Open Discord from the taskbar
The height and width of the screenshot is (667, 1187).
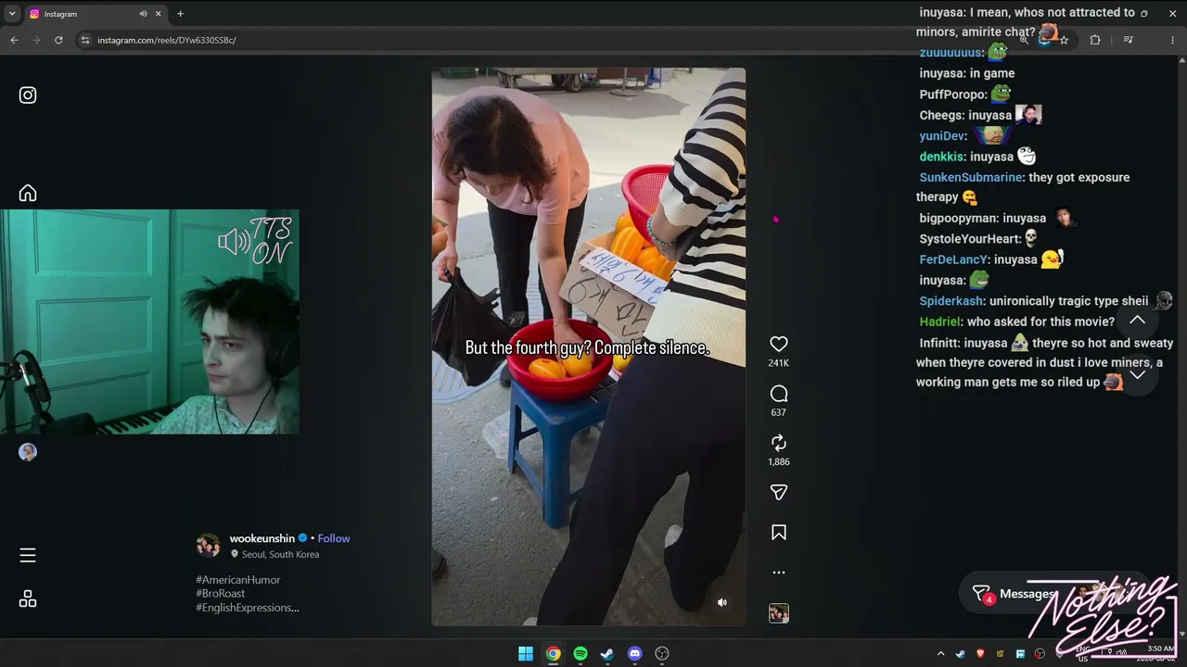634,654
